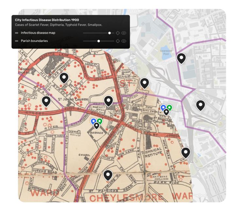Click the green pin above the Barrack
Screen dimensions: 237x206
(x=100, y=121)
